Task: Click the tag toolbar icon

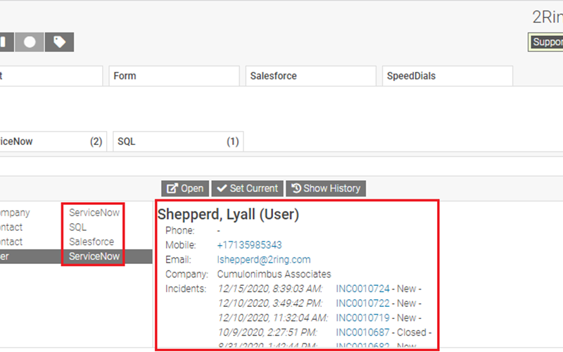Action: 59,42
